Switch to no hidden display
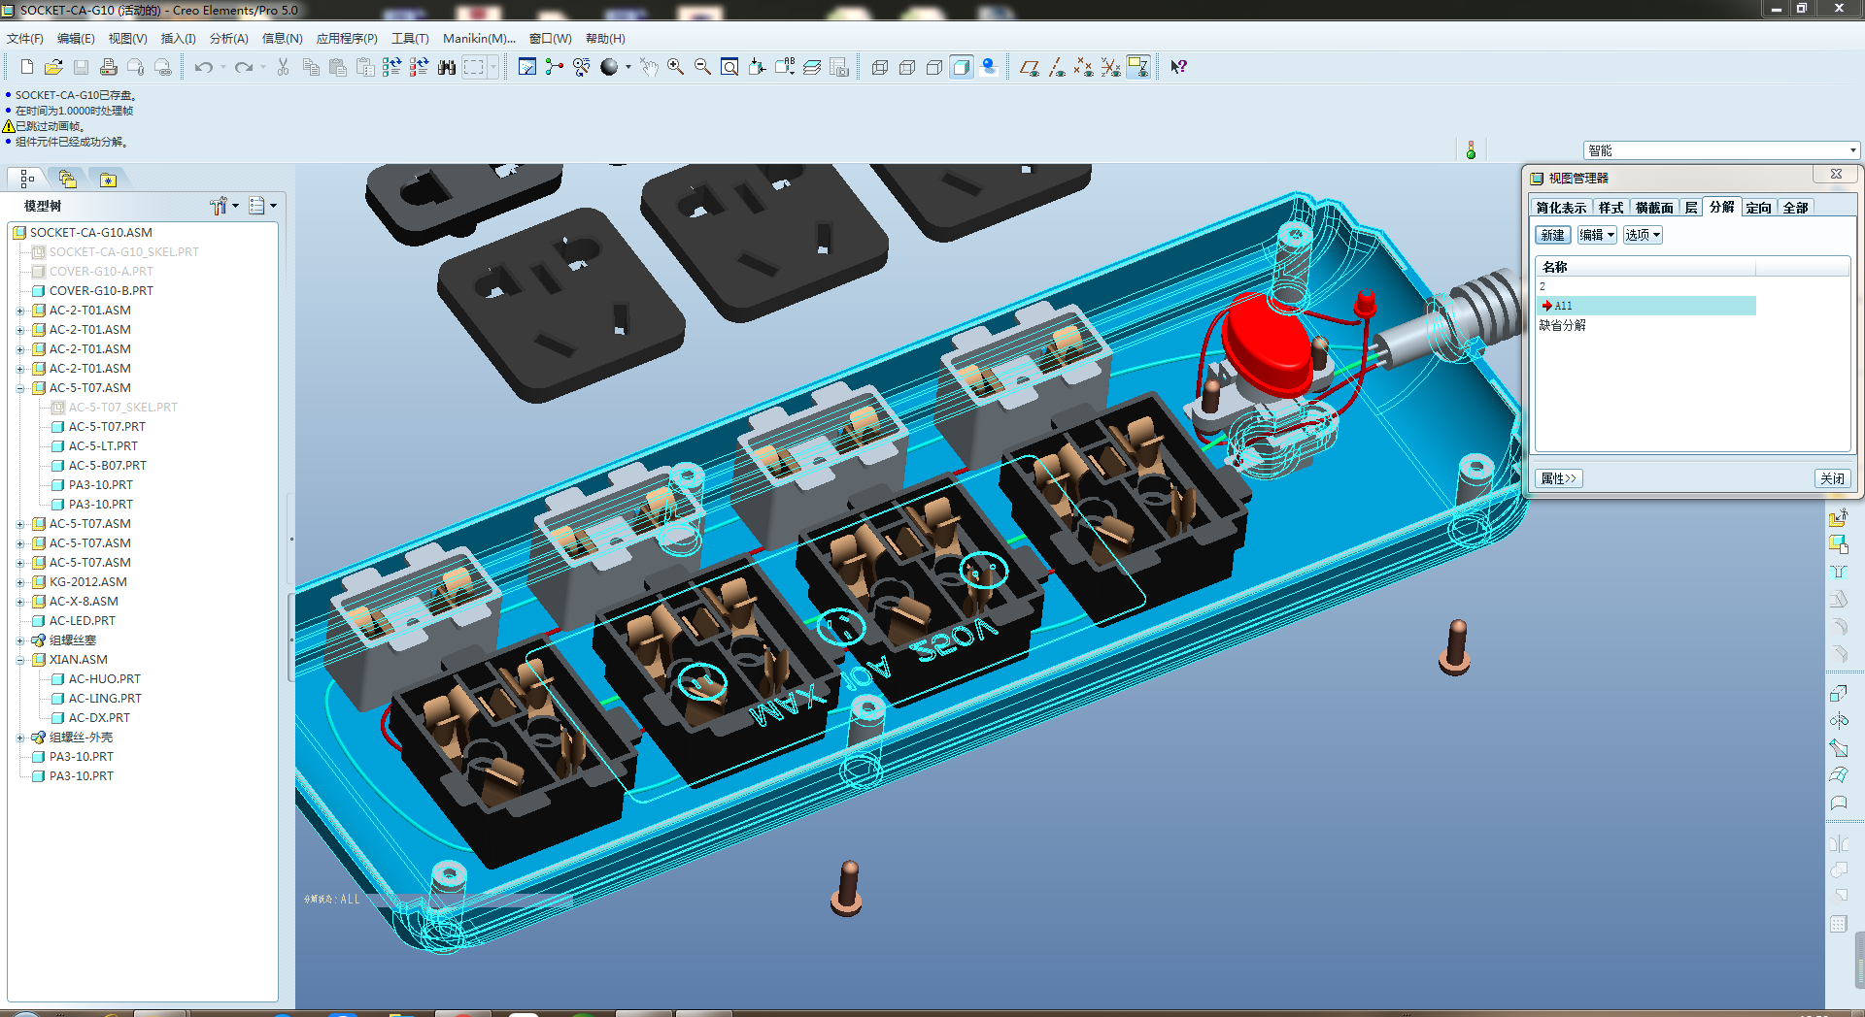Image resolution: width=1865 pixels, height=1017 pixels. click(934, 67)
